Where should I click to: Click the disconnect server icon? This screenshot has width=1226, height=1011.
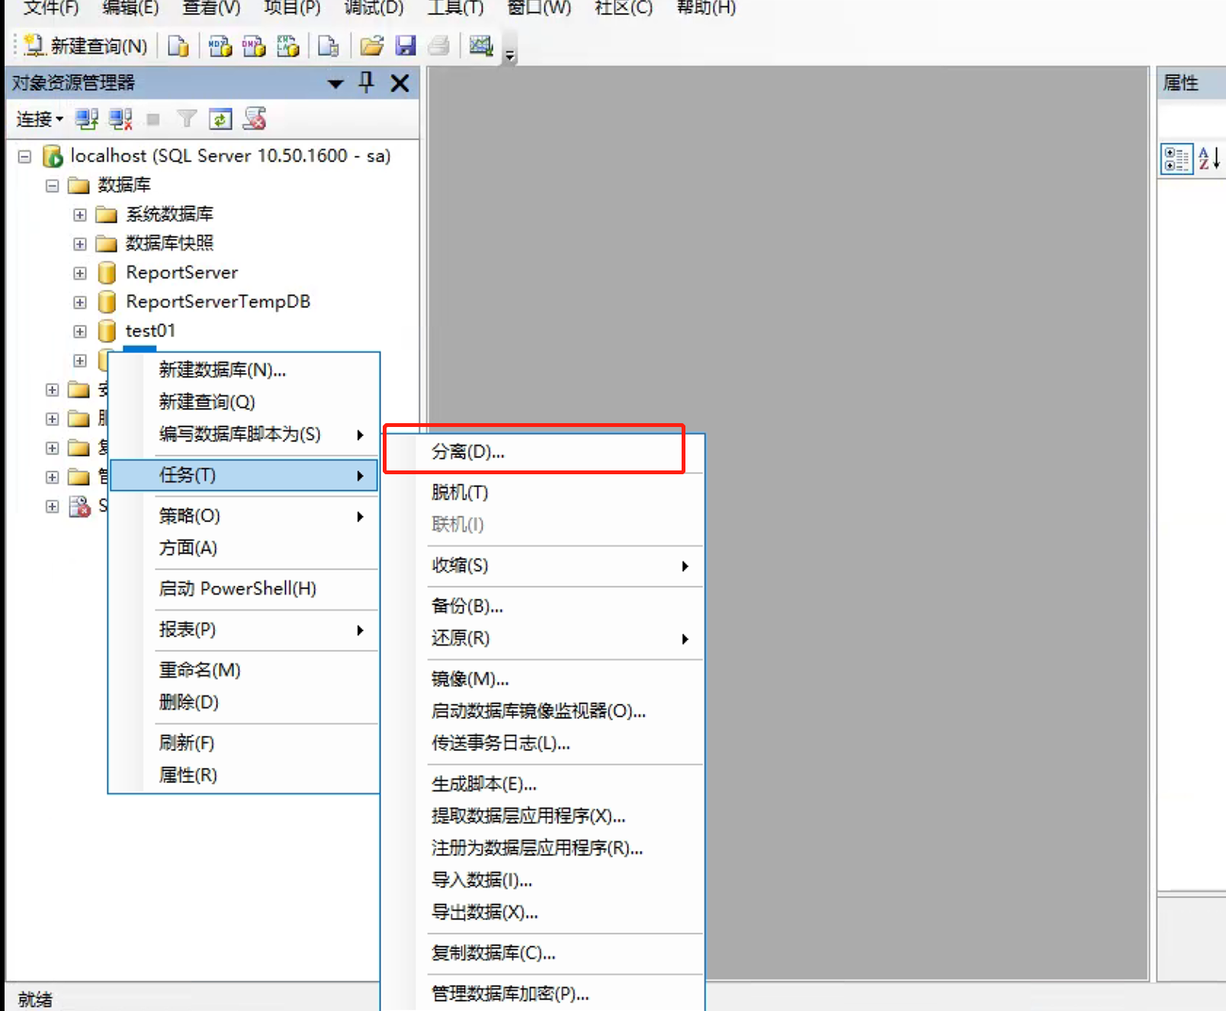120,119
